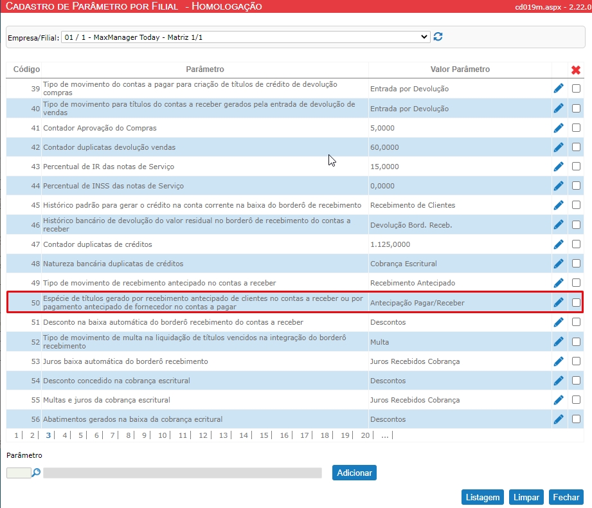The height and width of the screenshot is (508, 592).
Task: Click edit pencil for Contador duplicatas devolução vendas
Action: click(x=559, y=147)
